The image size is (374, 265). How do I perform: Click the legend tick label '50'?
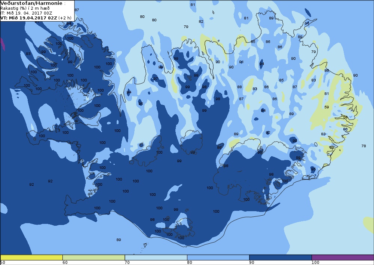(x=3, y=262)
